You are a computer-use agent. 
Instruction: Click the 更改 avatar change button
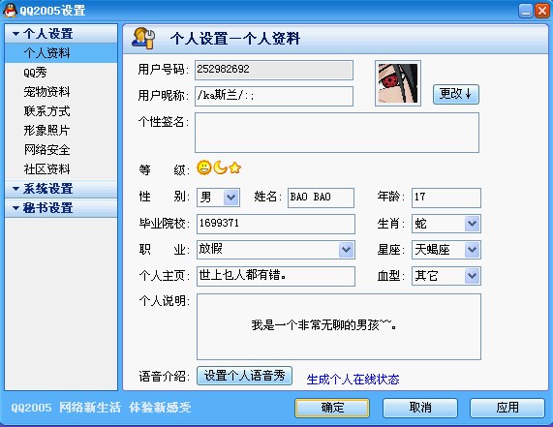pyautogui.click(x=455, y=94)
